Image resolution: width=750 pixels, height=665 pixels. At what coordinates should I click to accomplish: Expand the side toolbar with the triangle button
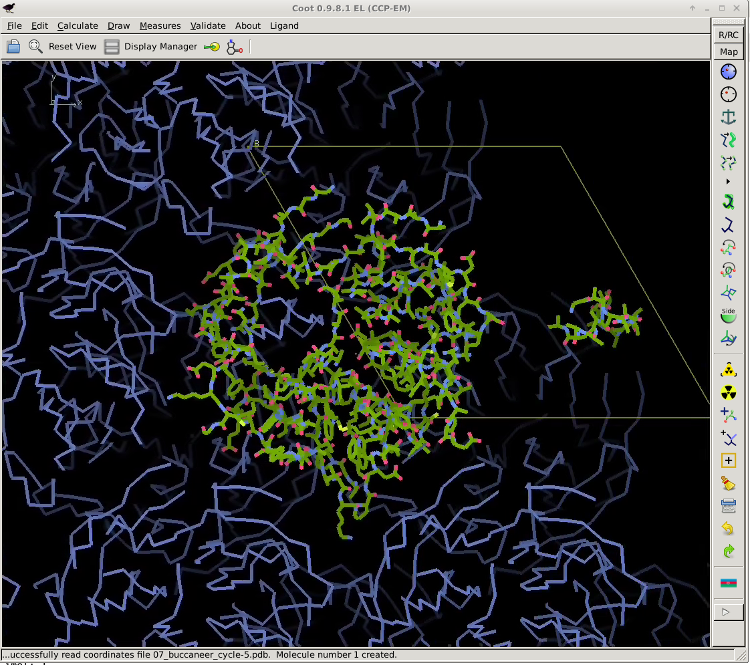tap(728, 612)
